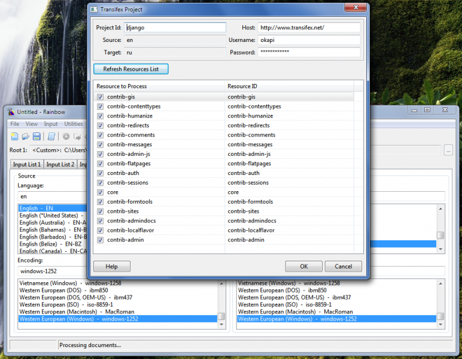The image size is (462, 359).
Task: Click the Rainbow application icon in its title bar
Action: click(11, 112)
